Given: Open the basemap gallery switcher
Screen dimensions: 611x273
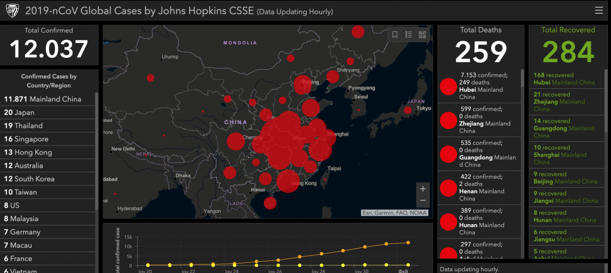Looking at the screenshot, I should 422,35.
